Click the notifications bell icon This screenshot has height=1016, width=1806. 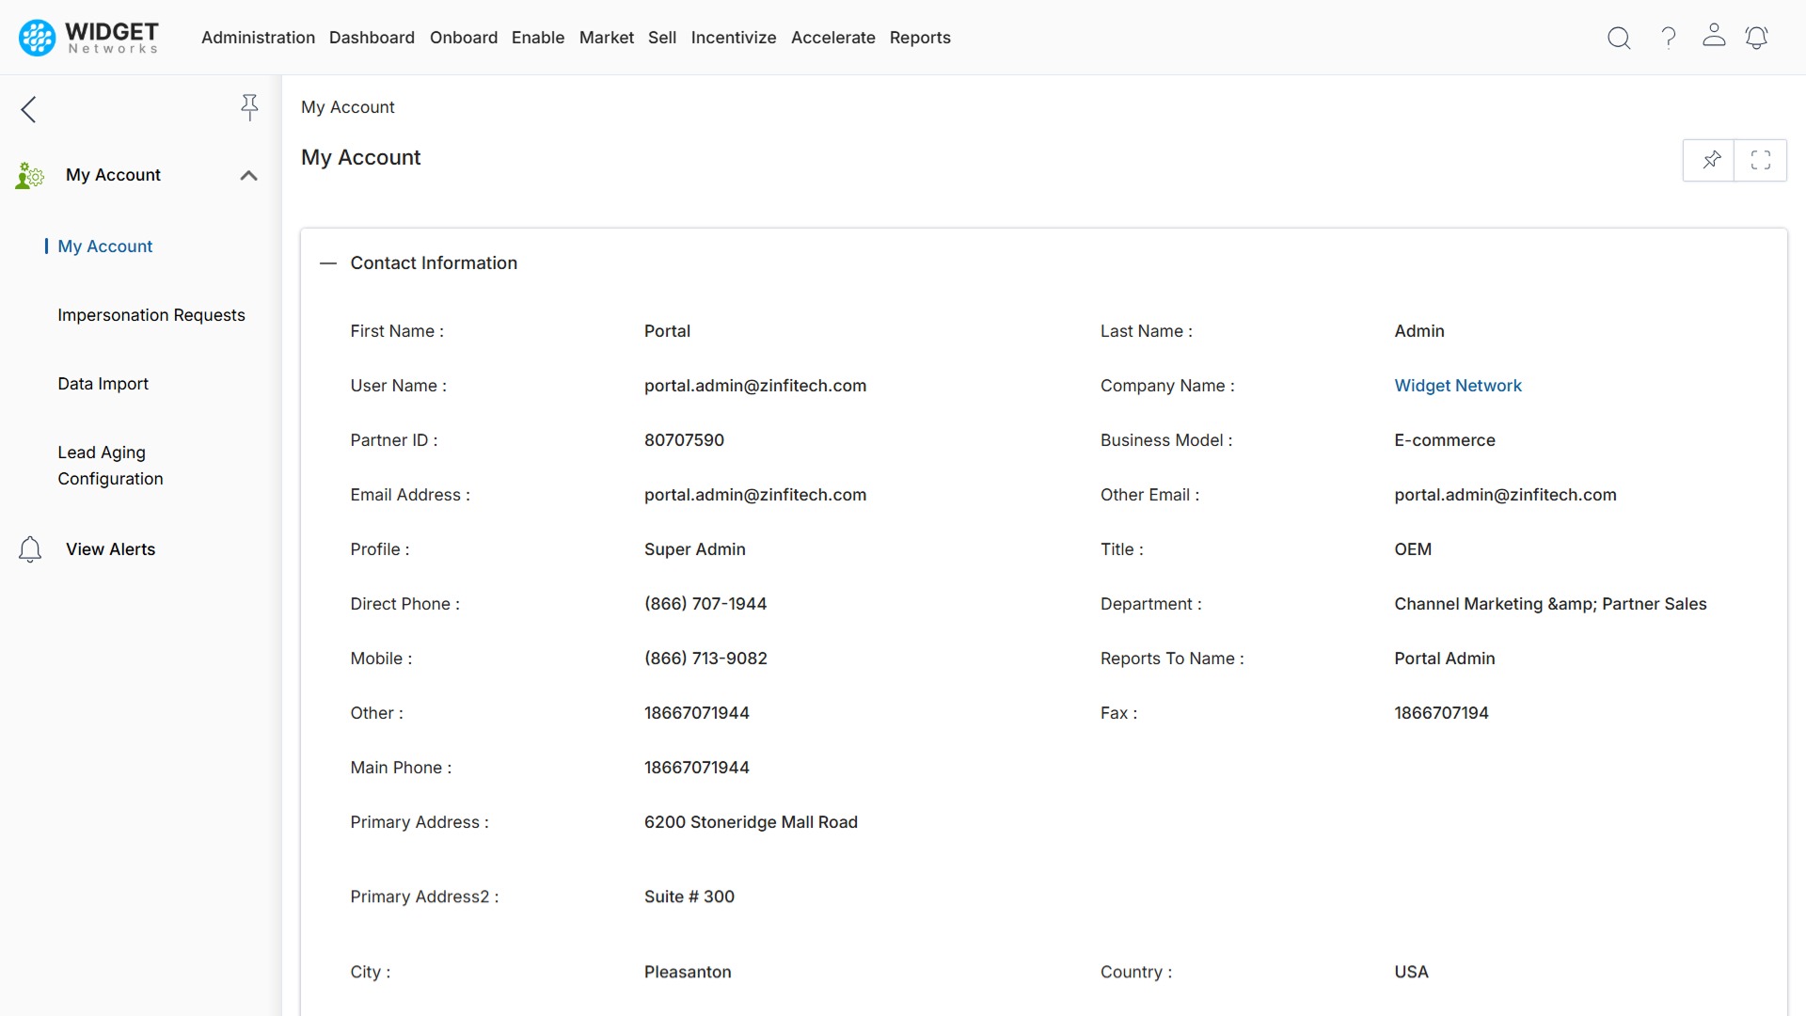1757,38
